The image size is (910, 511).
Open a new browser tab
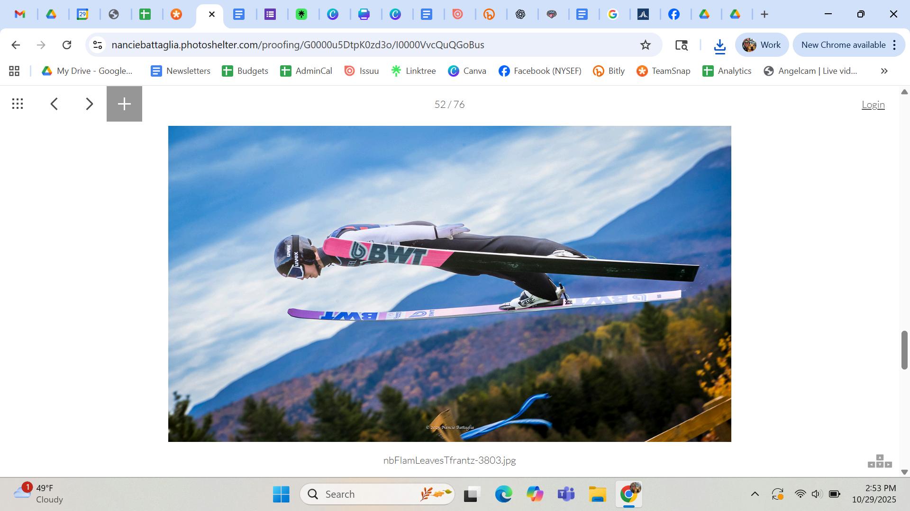click(764, 14)
